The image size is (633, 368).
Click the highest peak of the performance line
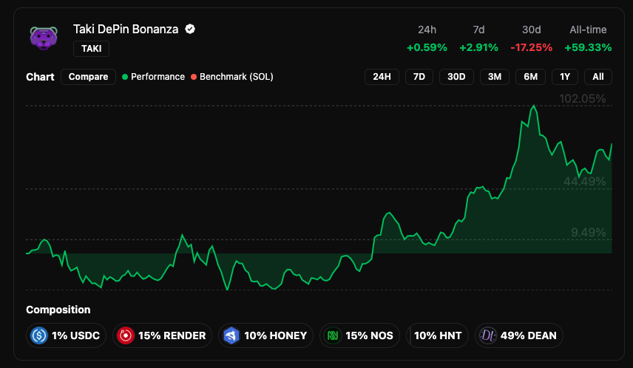coord(534,106)
